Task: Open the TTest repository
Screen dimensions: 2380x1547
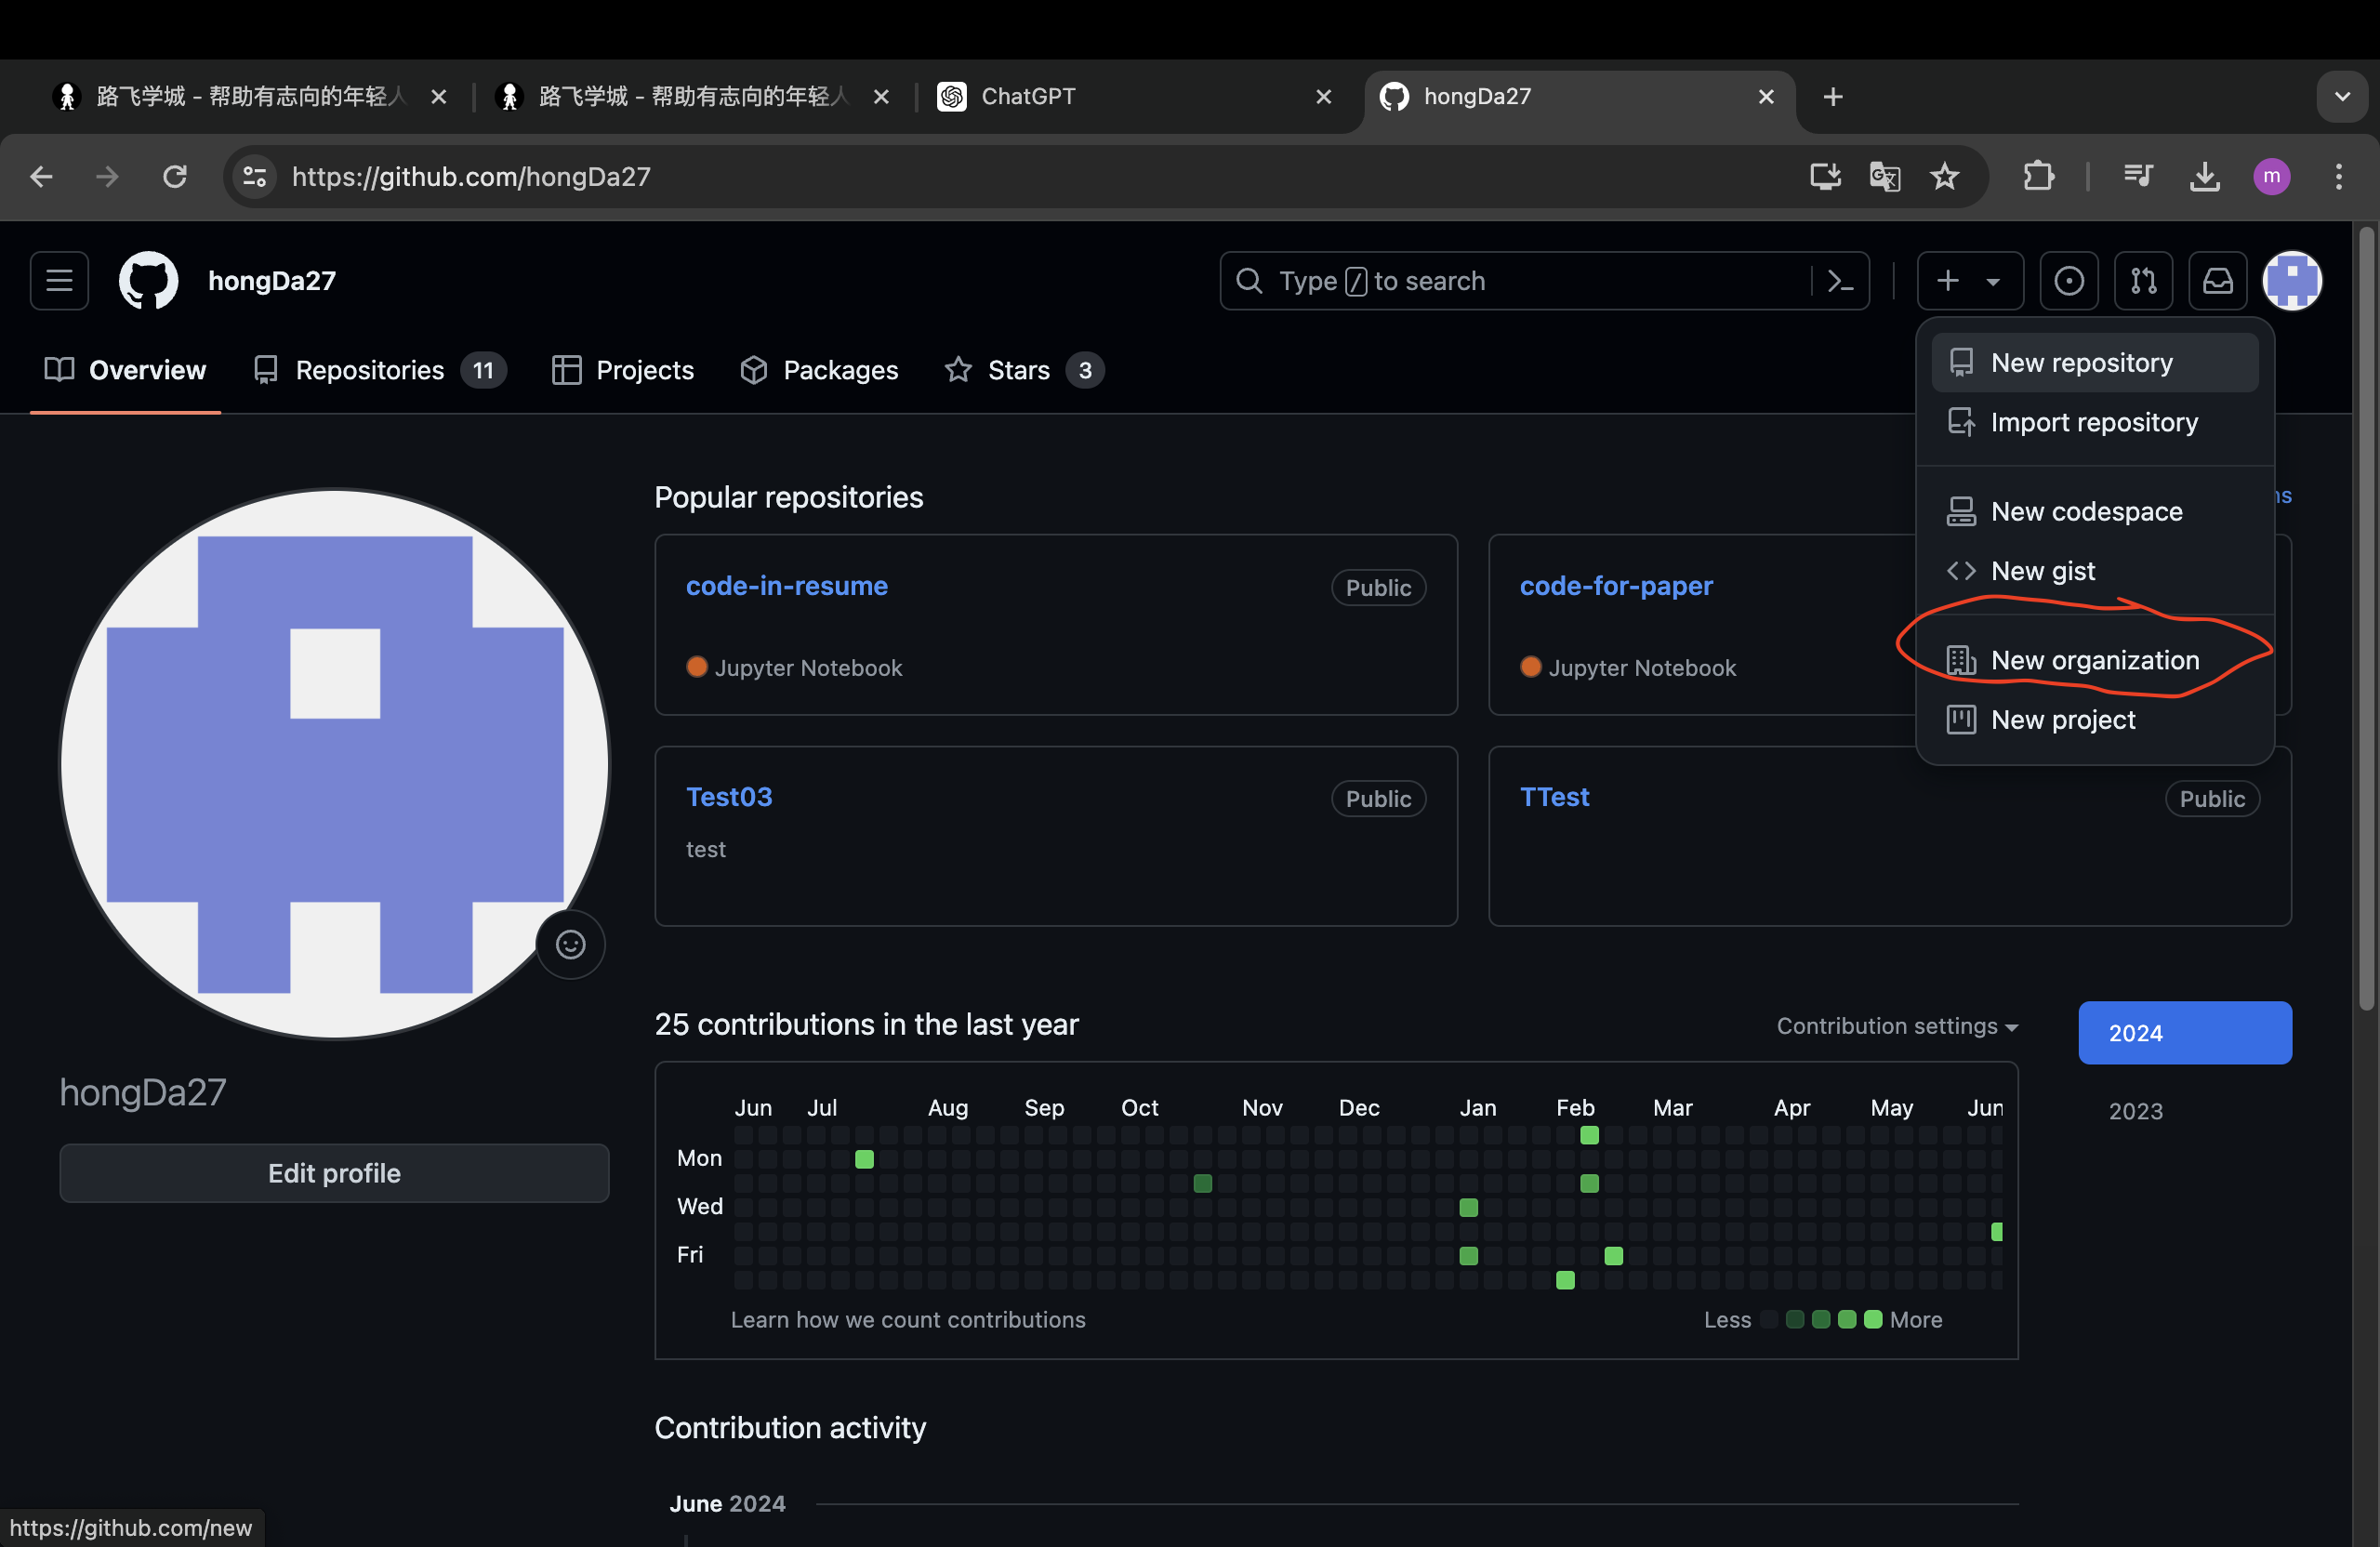Action: click(x=1554, y=797)
